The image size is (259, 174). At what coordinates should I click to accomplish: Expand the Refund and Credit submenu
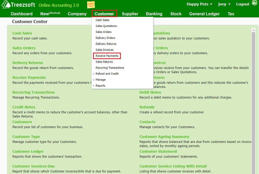107,74
